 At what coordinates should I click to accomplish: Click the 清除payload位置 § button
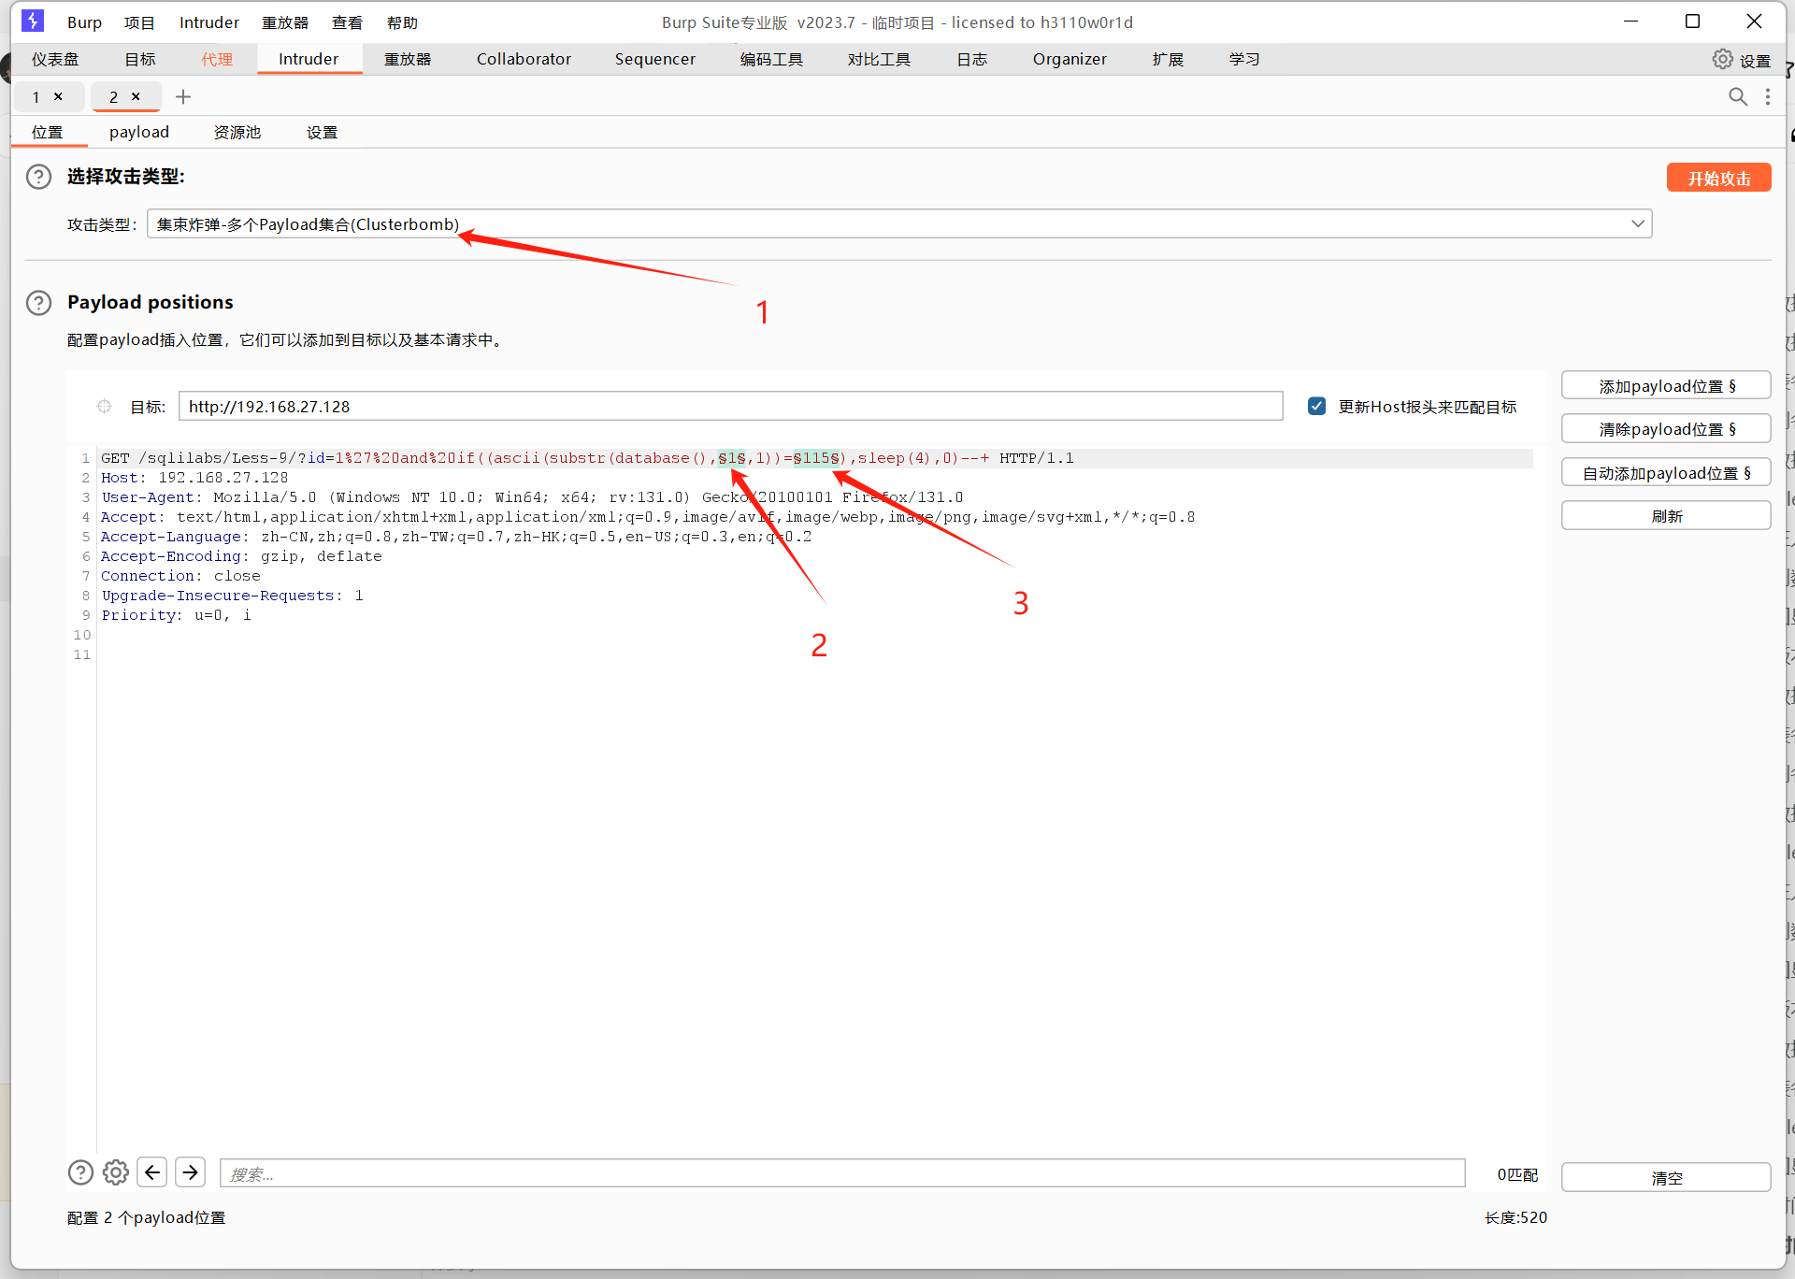tap(1666, 429)
